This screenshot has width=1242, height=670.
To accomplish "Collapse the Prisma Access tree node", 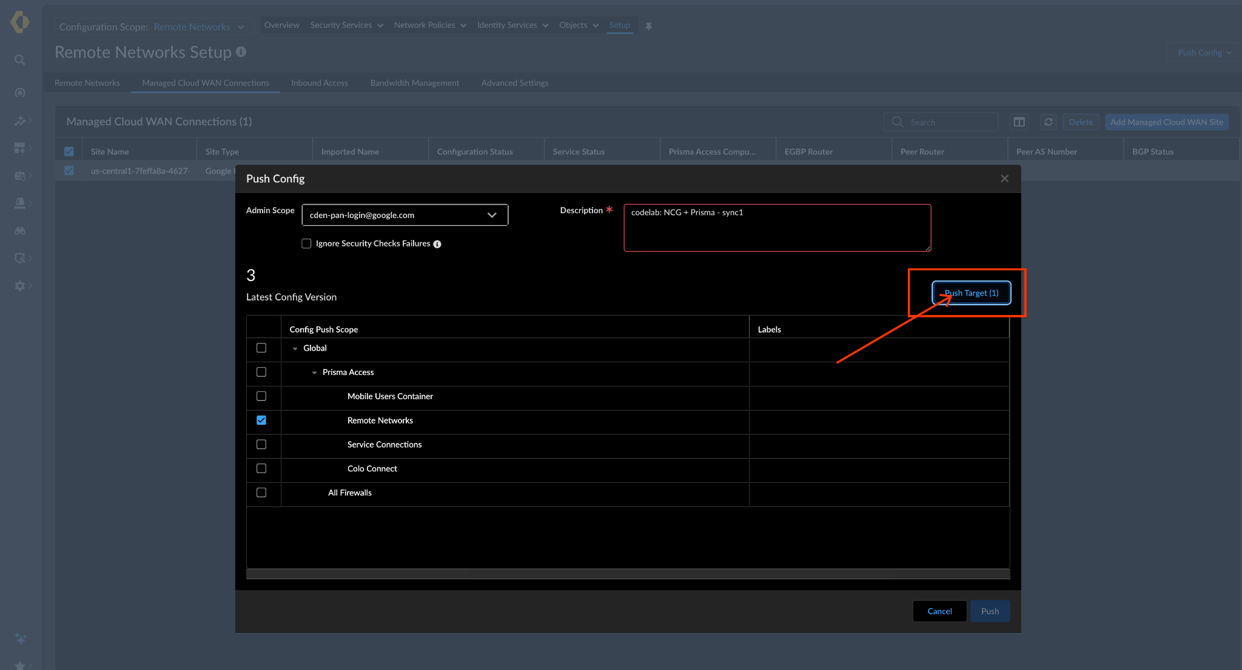I will (314, 373).
